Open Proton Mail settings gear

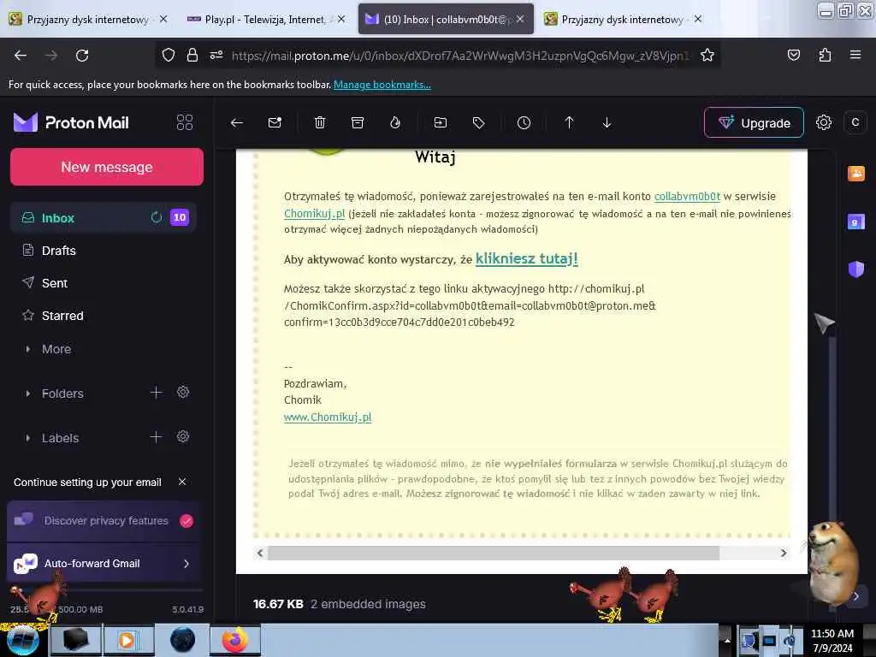pyautogui.click(x=824, y=122)
